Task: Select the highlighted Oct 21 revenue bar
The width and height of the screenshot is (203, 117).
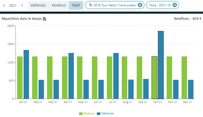Action: 154,77
